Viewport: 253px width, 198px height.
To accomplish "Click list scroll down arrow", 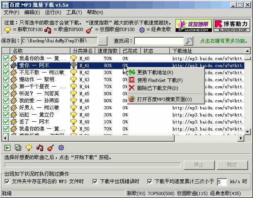I will (x=247, y=132).
